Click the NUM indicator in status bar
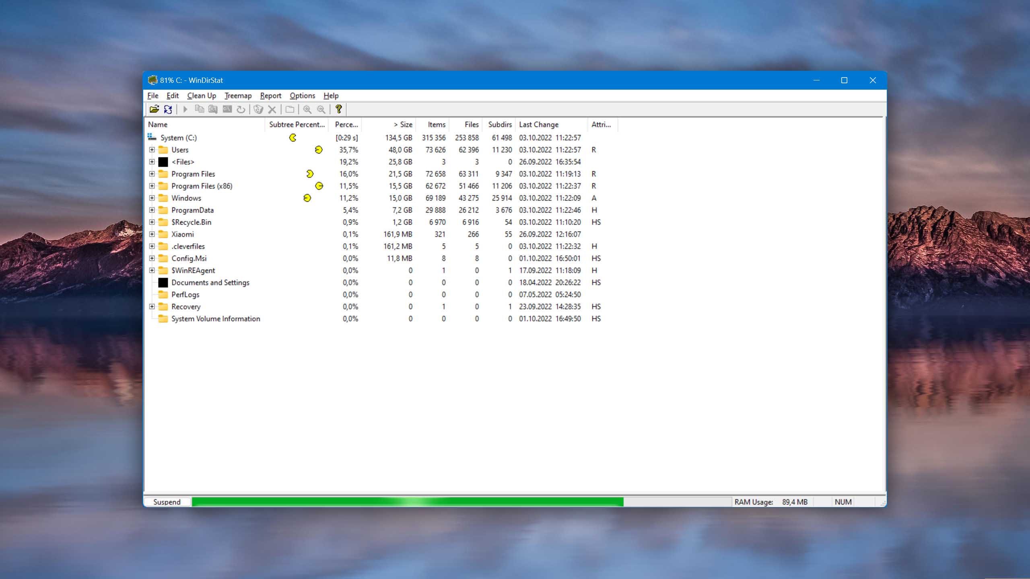The height and width of the screenshot is (579, 1030). coord(843,502)
